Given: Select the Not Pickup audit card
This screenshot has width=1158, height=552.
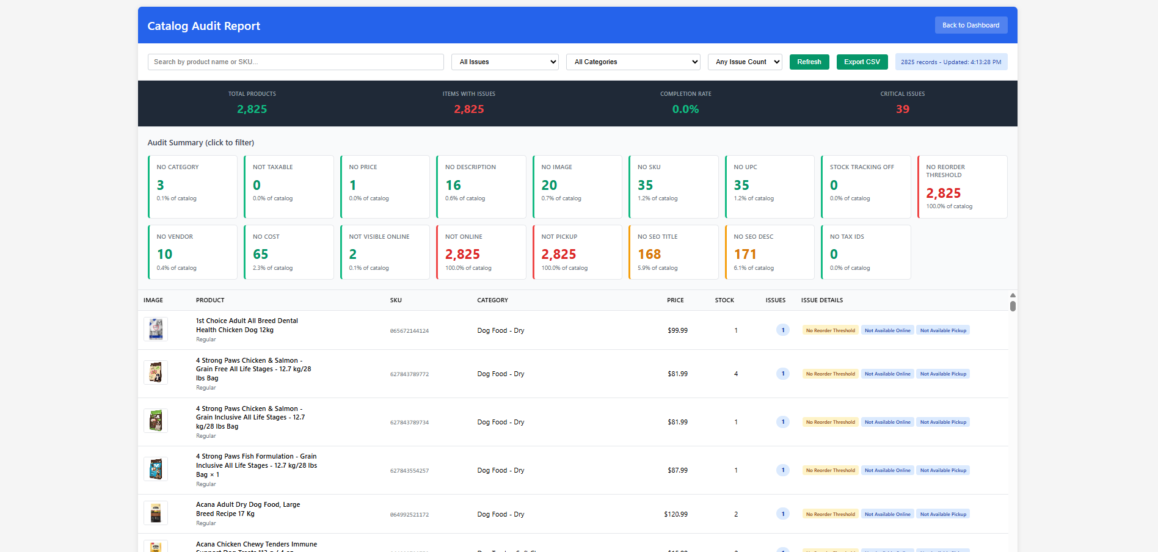Looking at the screenshot, I should (577, 252).
